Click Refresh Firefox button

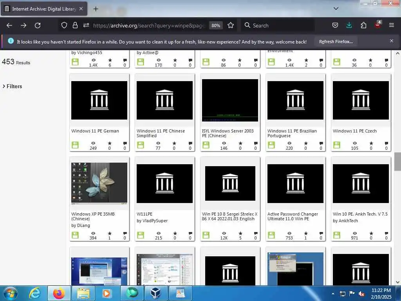336,42
